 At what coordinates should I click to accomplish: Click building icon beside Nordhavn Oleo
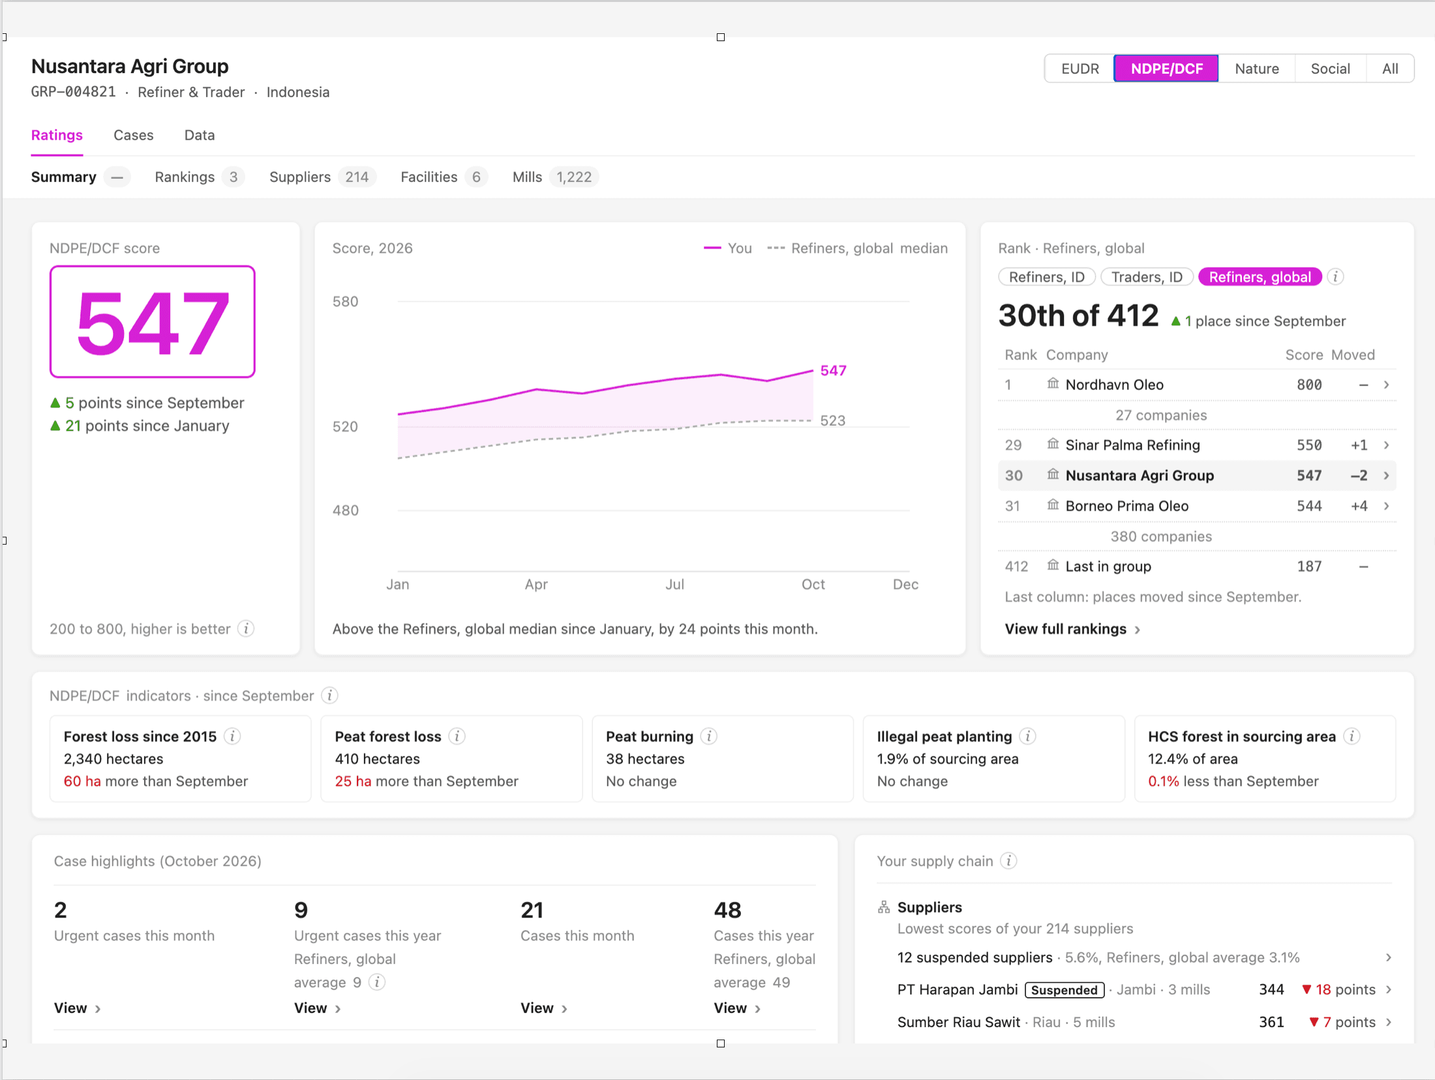[x=1053, y=383]
